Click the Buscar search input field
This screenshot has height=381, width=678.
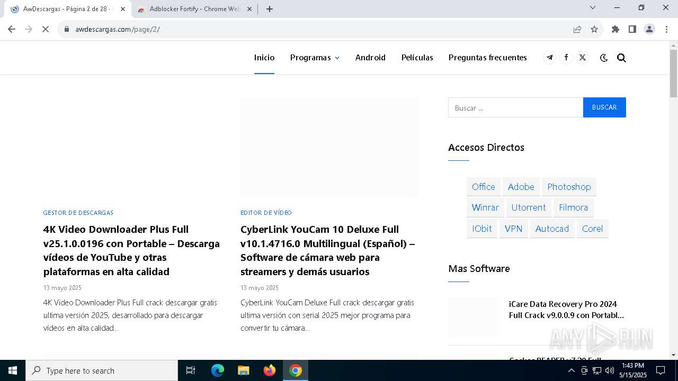click(516, 107)
